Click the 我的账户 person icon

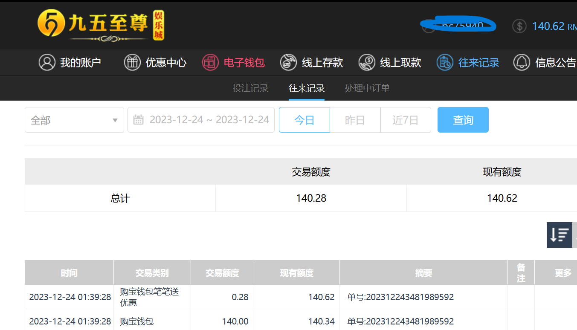coord(47,62)
